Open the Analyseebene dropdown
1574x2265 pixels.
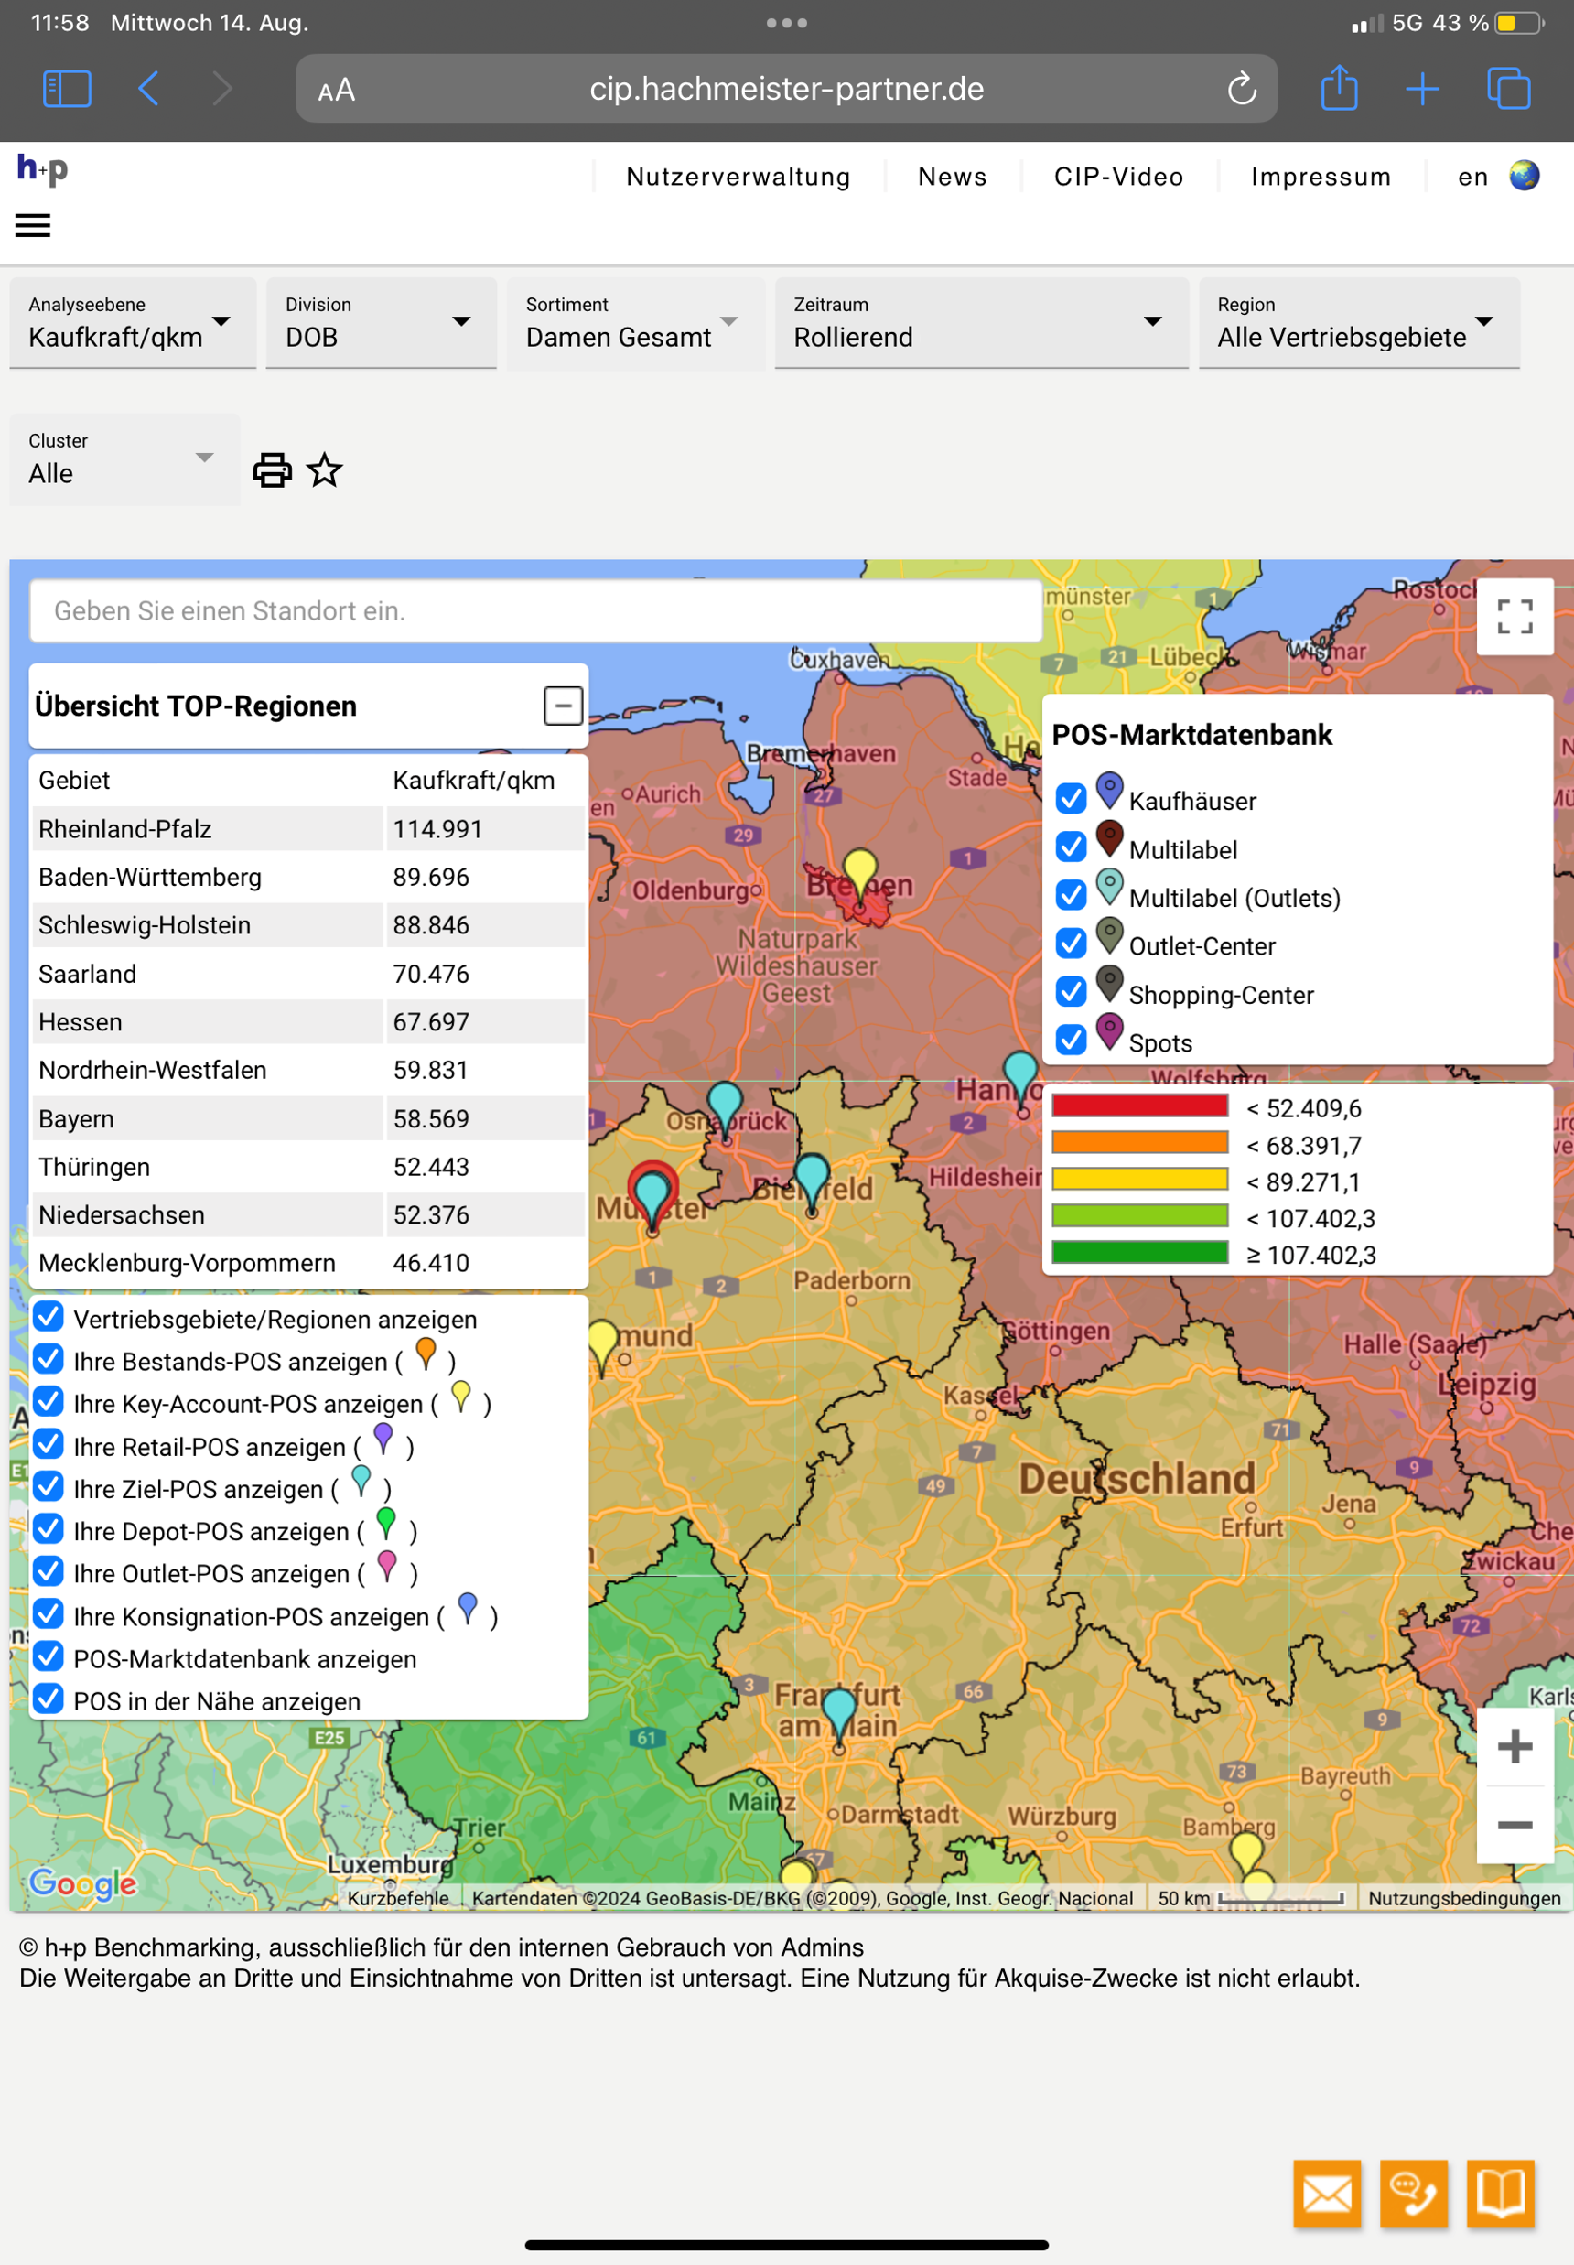132,323
